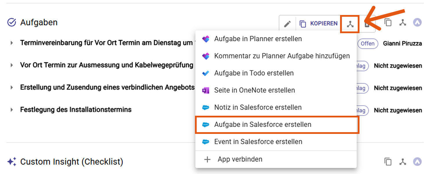The width and height of the screenshot is (429, 174).
Task: Click the highlighted integration share icon
Action: tap(350, 24)
